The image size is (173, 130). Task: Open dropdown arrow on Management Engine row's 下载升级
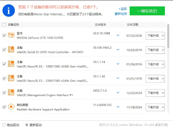[163, 93]
